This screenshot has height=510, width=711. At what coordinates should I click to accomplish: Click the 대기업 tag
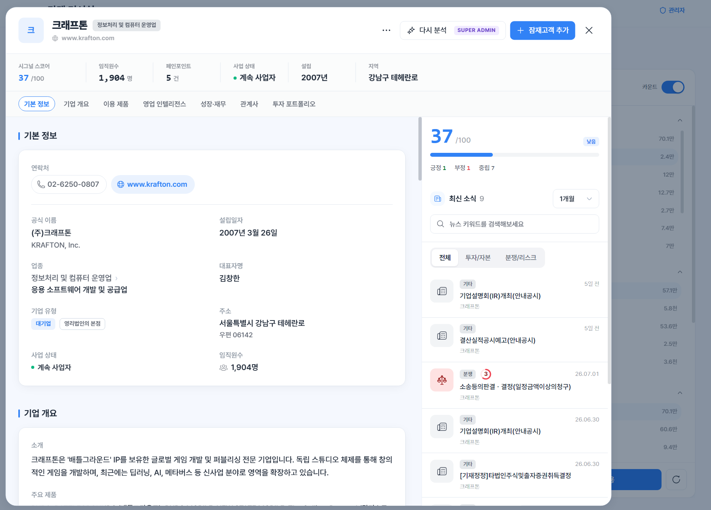click(43, 324)
